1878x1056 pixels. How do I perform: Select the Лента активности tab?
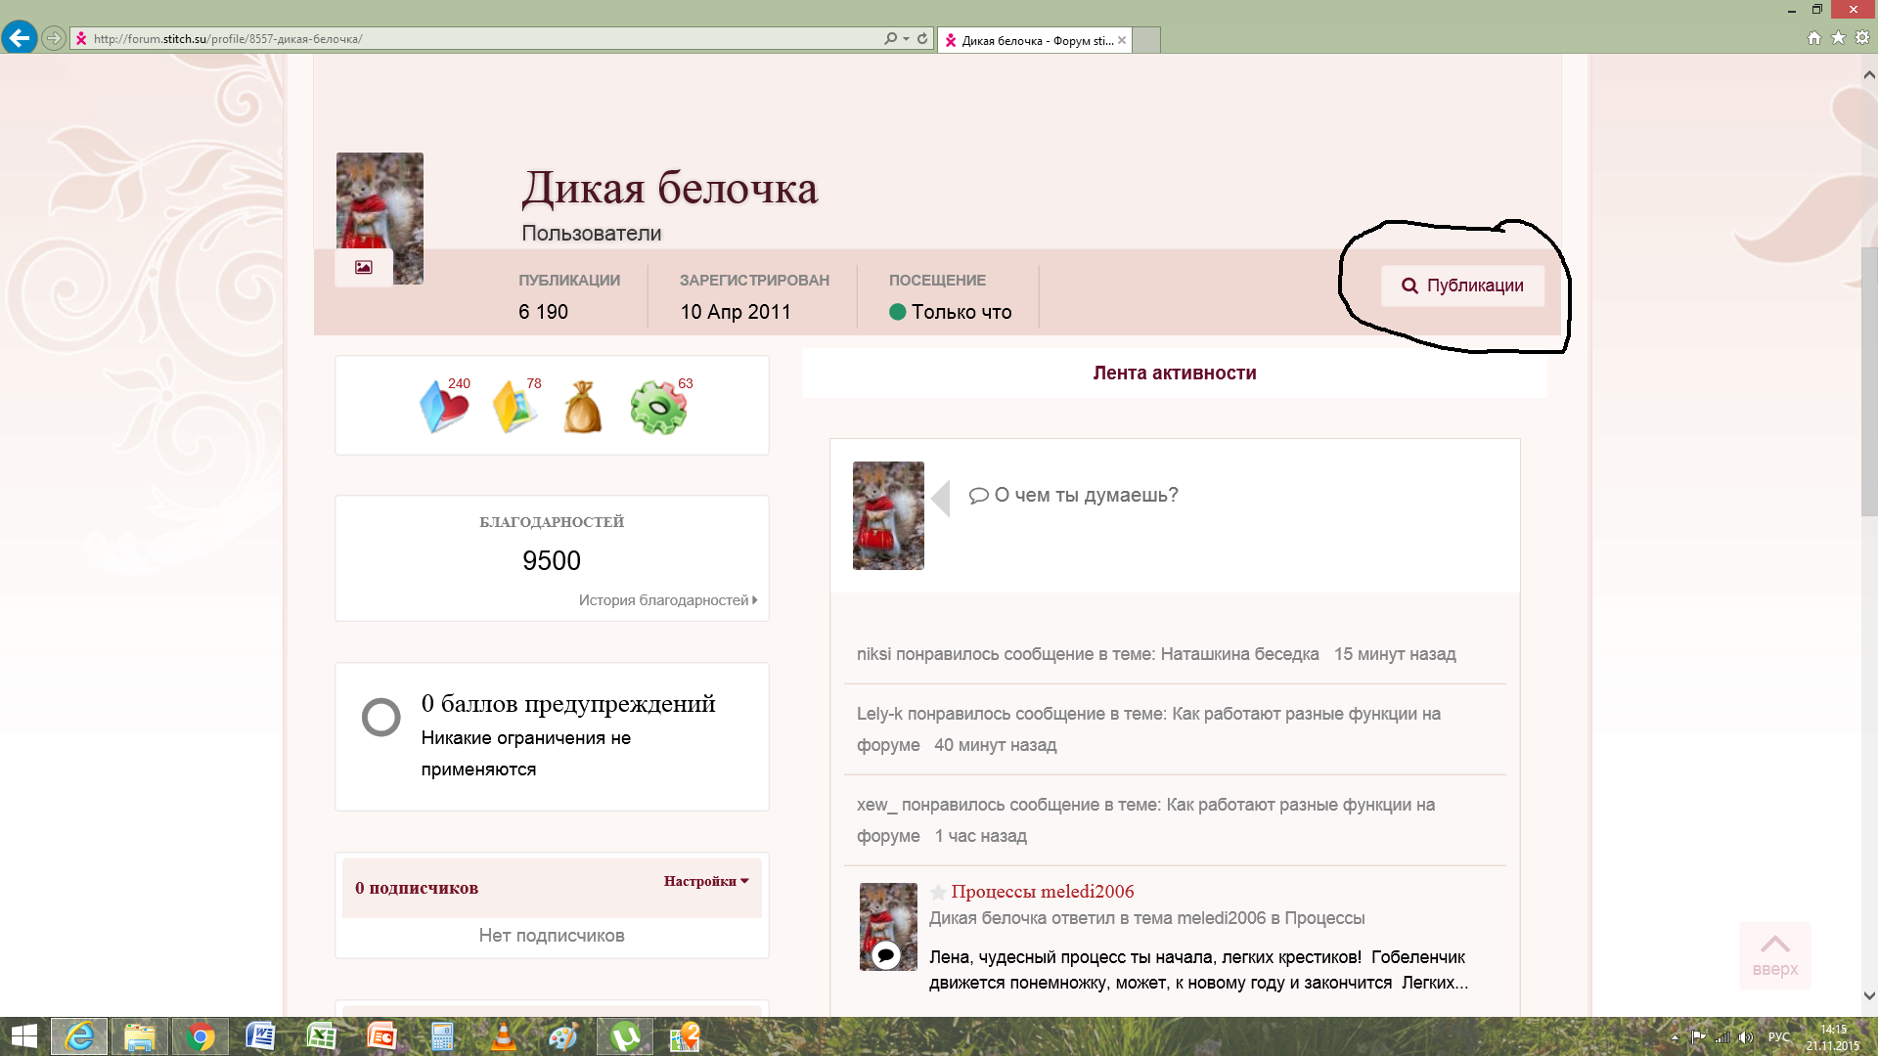tap(1174, 373)
